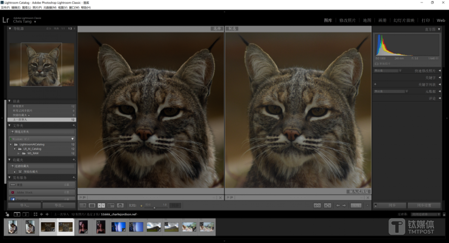449x243 pixels.
Task: Open the Develop (修改照片) module
Action: [x=347, y=20]
